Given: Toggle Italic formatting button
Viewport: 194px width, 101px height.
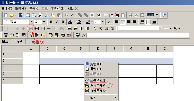Looking at the screenshot, I should click(57, 22).
